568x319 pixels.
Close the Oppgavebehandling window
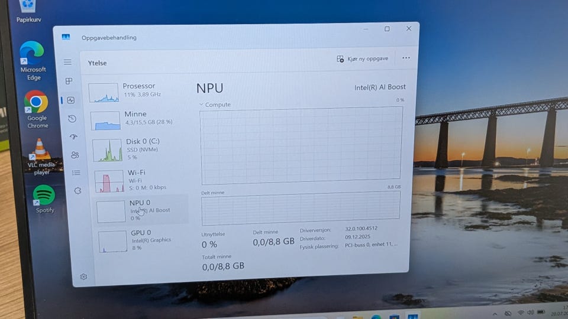pyautogui.click(x=409, y=28)
